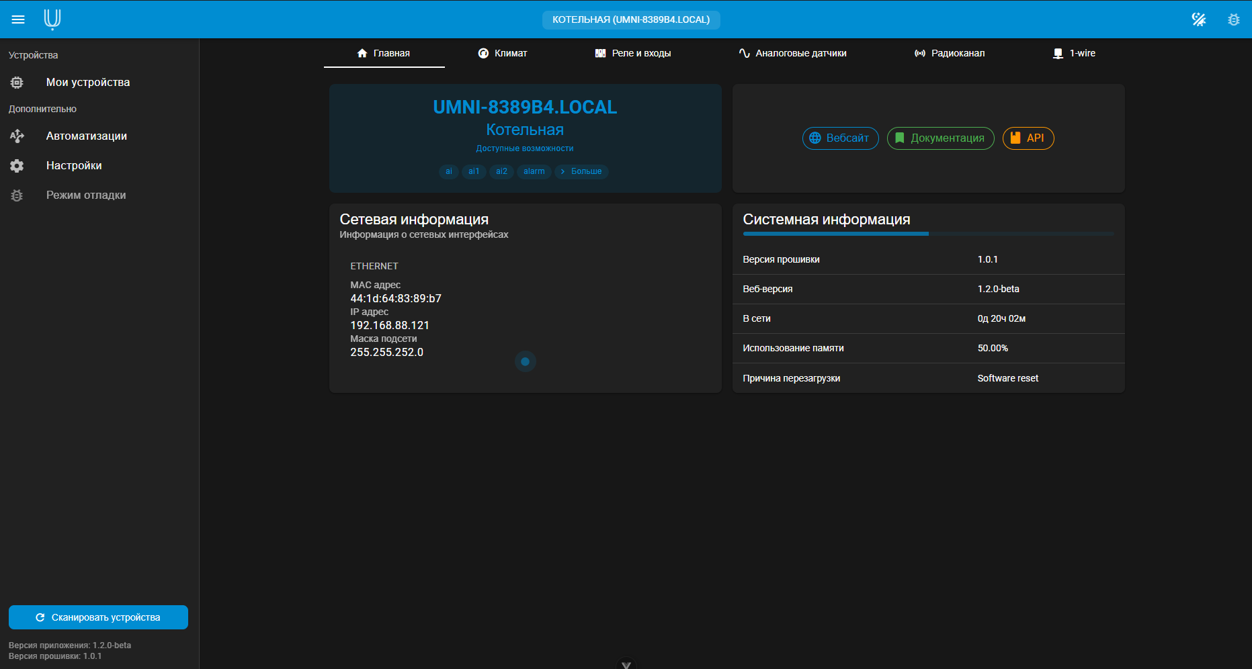The image size is (1252, 669).
Task: Click subnet mask 255.255.252.0
Action: click(387, 352)
